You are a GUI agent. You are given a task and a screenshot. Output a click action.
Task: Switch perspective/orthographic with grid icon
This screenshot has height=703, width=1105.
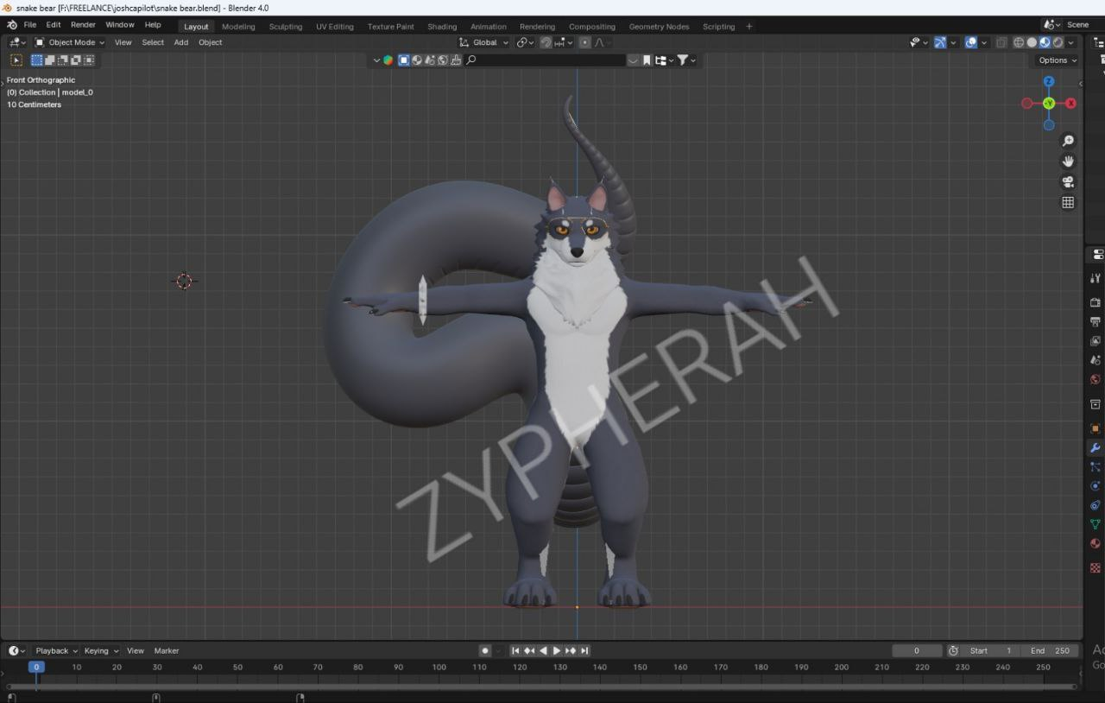tap(1068, 203)
